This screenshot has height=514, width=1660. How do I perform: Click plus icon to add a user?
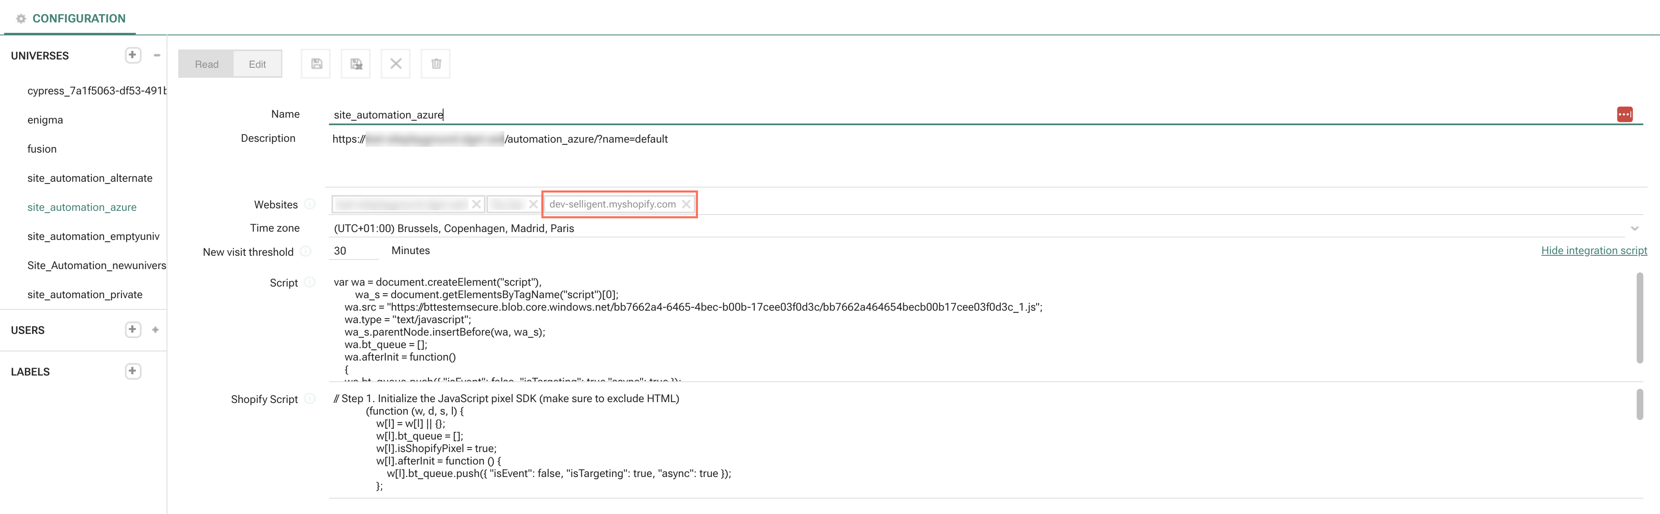point(132,329)
